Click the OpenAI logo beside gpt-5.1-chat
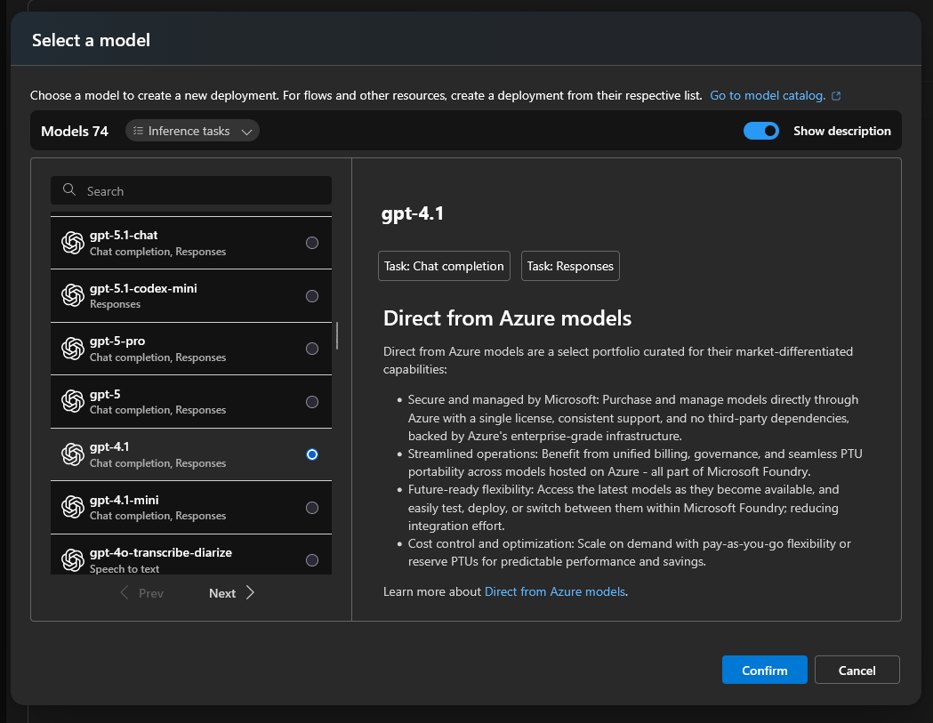 point(73,243)
